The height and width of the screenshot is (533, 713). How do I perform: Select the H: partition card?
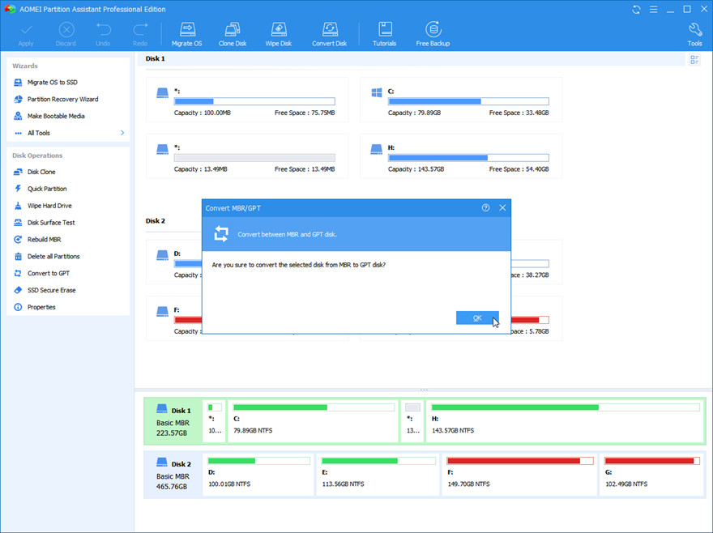pos(461,156)
